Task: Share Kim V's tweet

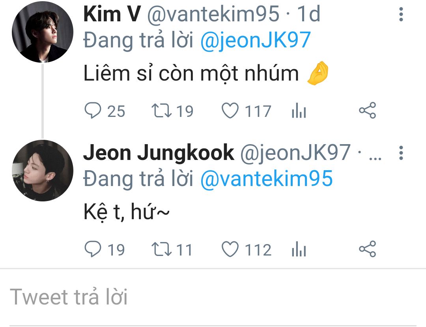Action: point(367,111)
